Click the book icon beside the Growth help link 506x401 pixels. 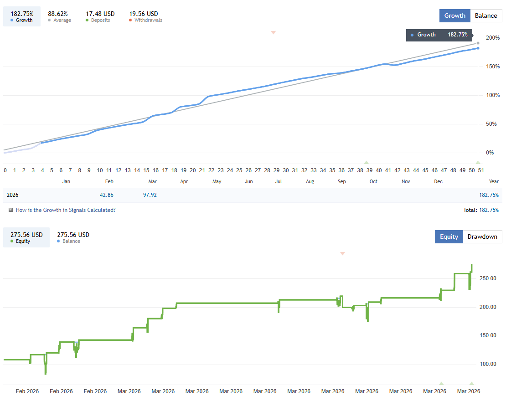pyautogui.click(x=10, y=210)
